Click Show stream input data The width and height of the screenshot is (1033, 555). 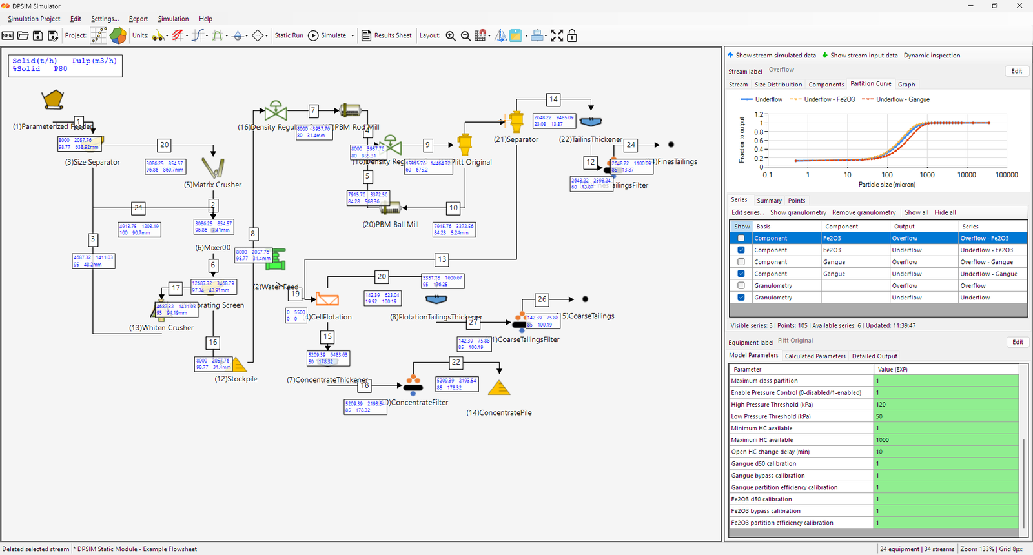[859, 55]
